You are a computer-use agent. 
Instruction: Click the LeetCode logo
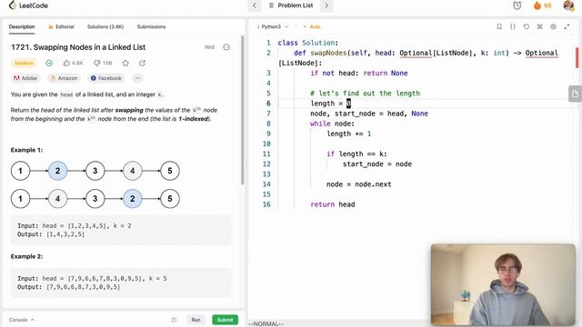pyautogui.click(x=28, y=5)
